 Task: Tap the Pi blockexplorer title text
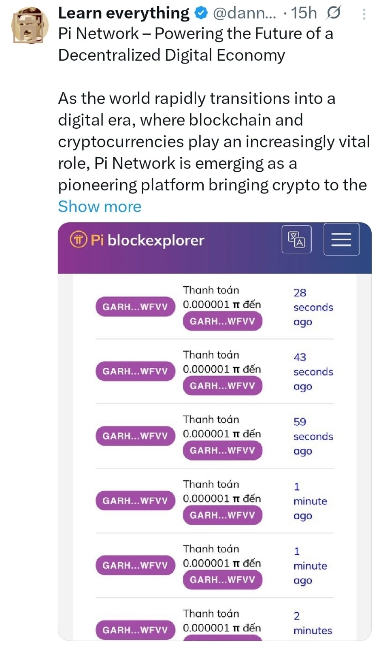[x=147, y=240]
